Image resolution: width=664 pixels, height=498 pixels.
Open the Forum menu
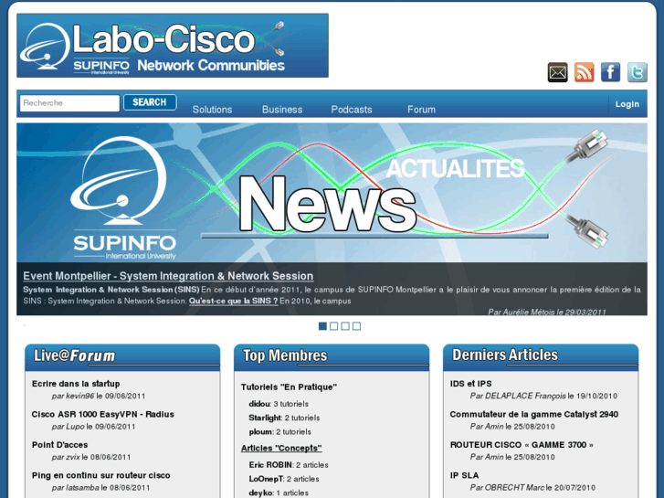[421, 110]
